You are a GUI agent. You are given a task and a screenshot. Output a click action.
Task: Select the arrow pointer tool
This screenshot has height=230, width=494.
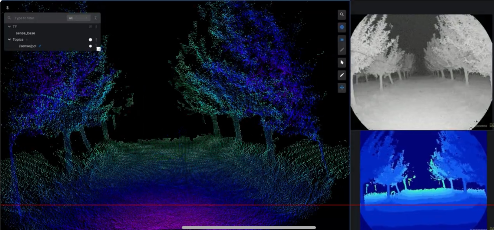(x=342, y=63)
